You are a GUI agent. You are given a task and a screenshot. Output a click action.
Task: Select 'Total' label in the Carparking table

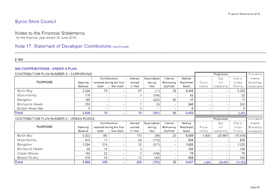19,113
